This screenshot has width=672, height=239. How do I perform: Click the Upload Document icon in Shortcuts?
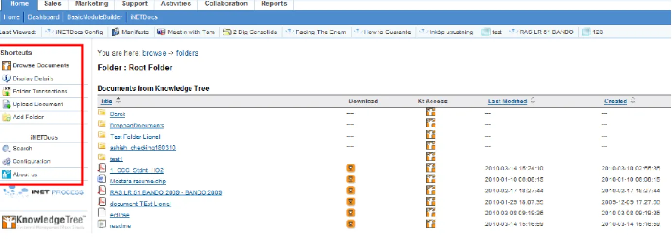pyautogui.click(x=6, y=104)
